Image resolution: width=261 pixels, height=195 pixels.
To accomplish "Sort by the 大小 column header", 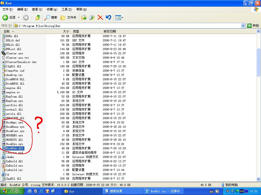I will coord(58,31).
